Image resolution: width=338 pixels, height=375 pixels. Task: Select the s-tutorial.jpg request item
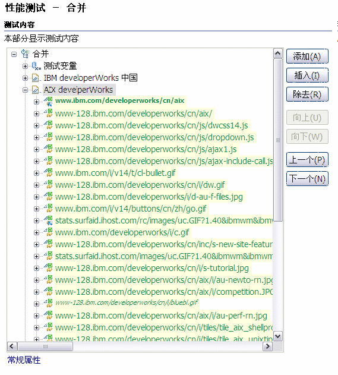pyautogui.click(x=152, y=268)
